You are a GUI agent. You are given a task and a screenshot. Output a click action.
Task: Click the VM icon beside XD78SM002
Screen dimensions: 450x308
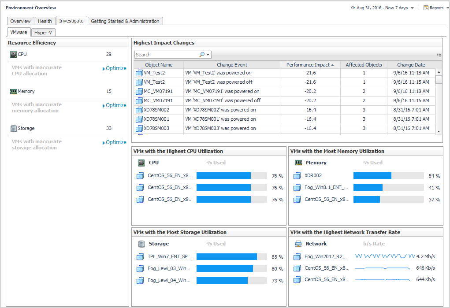tap(139, 110)
